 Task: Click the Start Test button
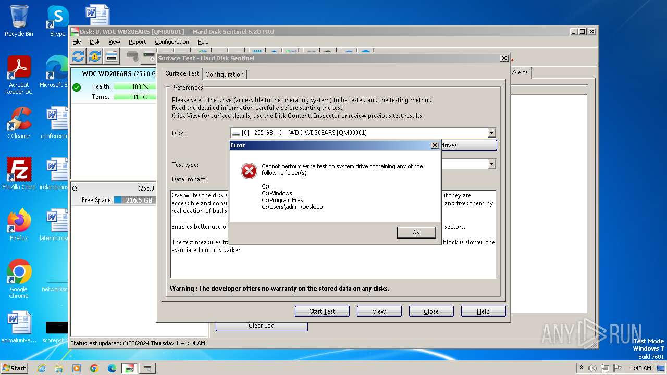coord(322,311)
